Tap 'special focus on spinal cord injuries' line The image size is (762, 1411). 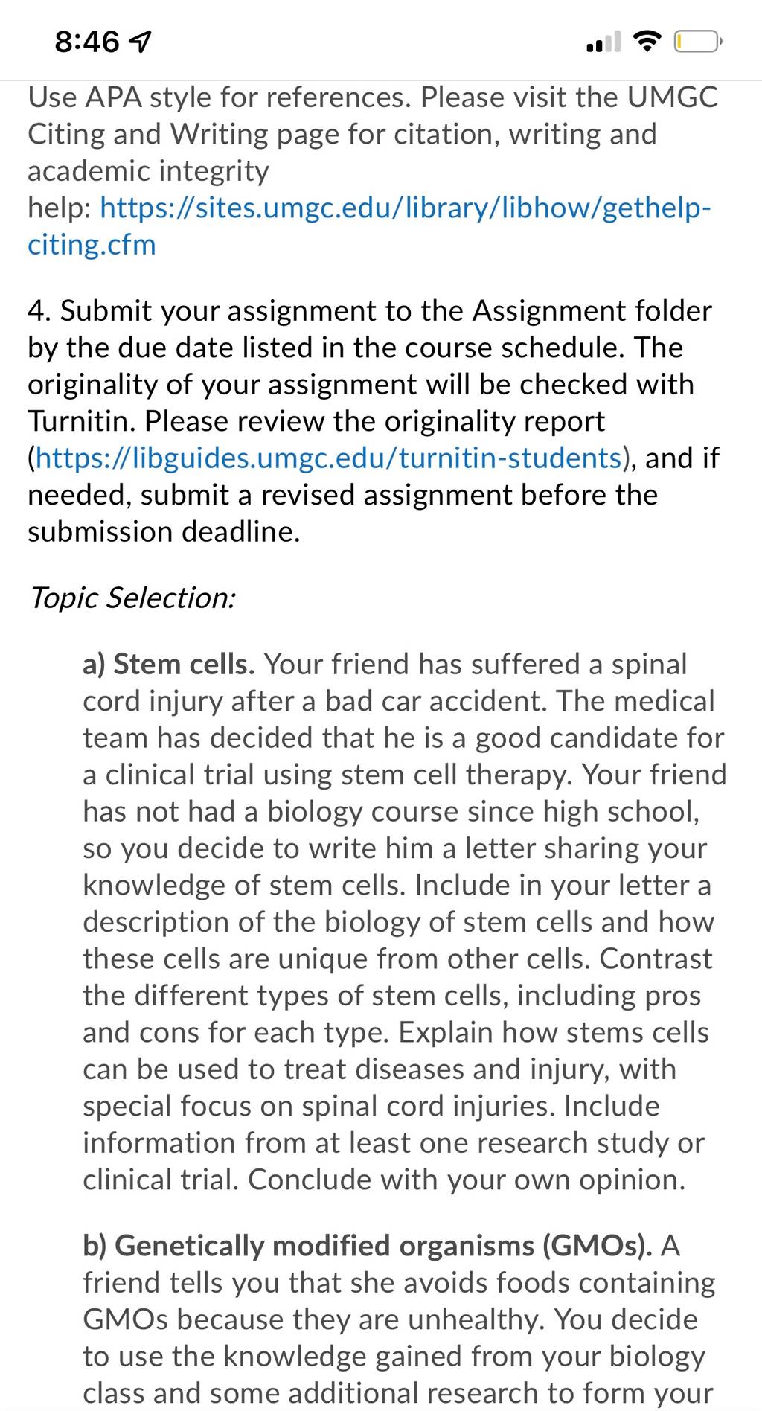(x=371, y=1106)
